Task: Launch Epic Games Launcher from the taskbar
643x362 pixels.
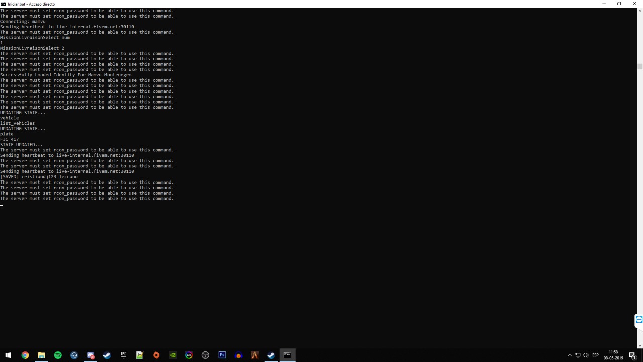Action: tap(123, 355)
